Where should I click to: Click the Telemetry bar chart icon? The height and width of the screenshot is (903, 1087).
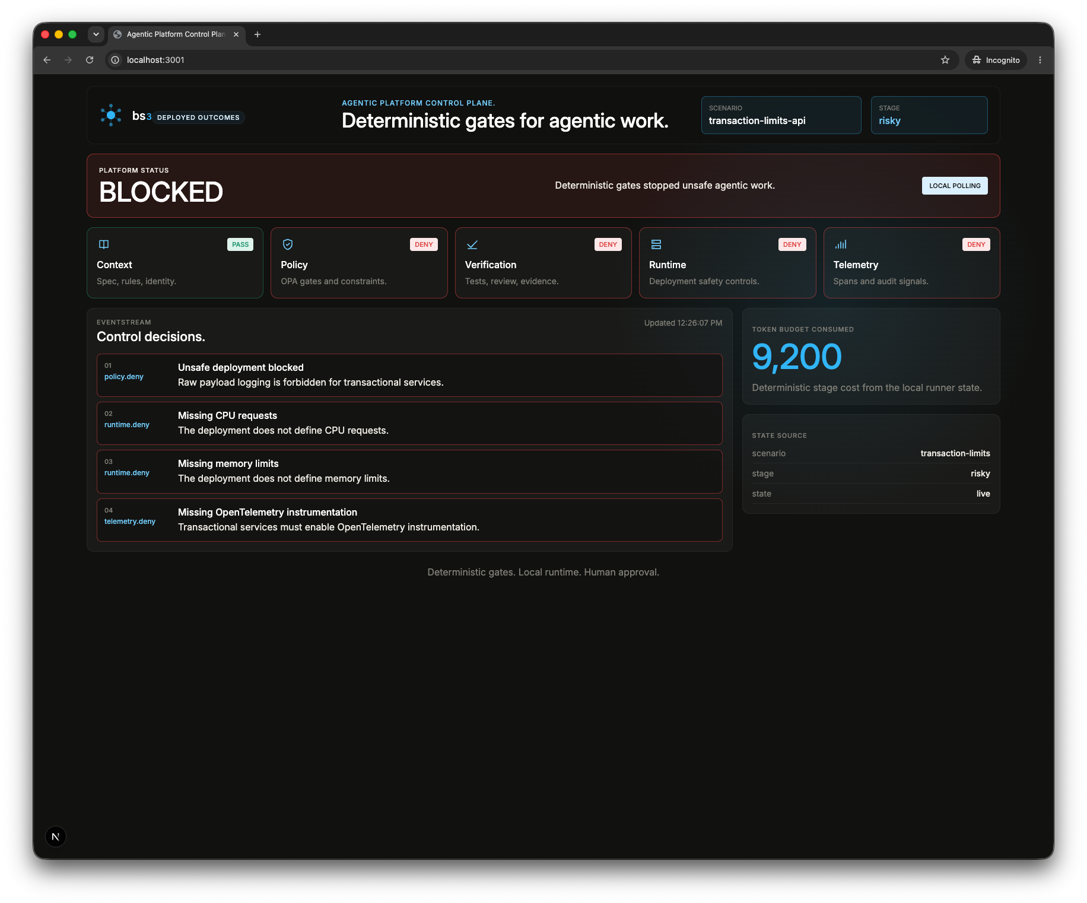click(x=841, y=244)
